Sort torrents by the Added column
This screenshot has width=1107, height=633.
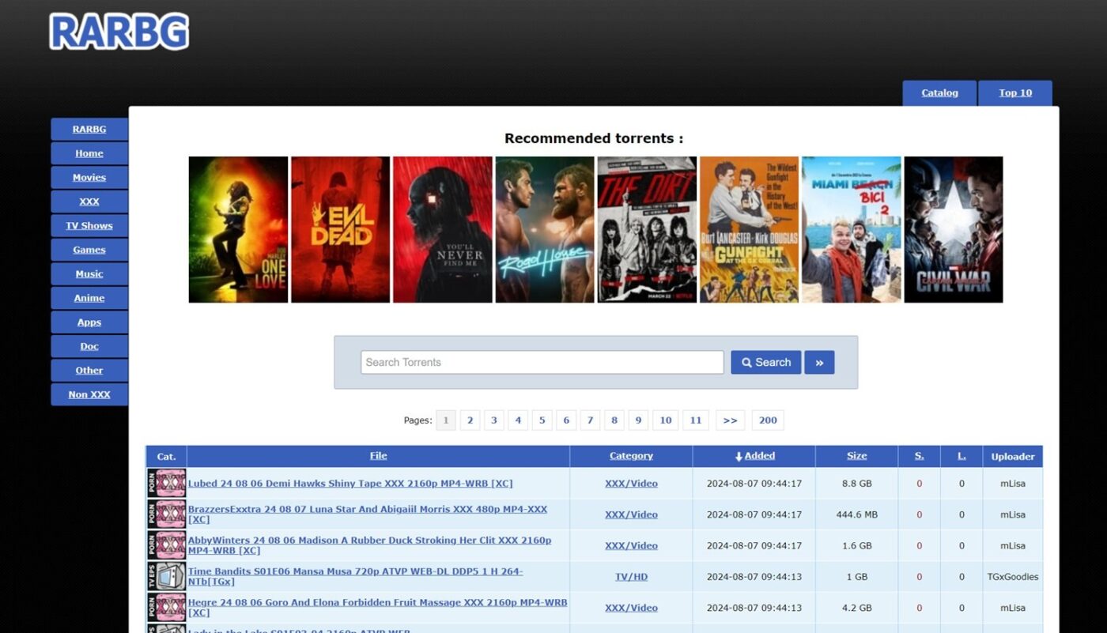point(754,456)
